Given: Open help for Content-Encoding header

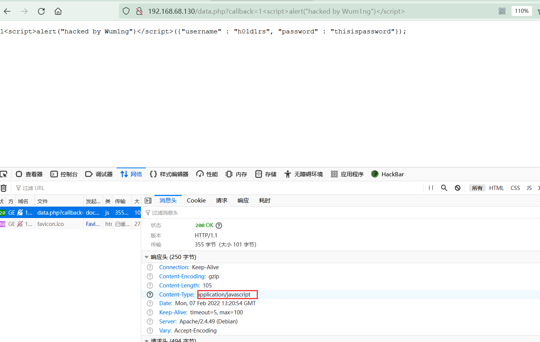Looking at the screenshot, I should point(150,276).
